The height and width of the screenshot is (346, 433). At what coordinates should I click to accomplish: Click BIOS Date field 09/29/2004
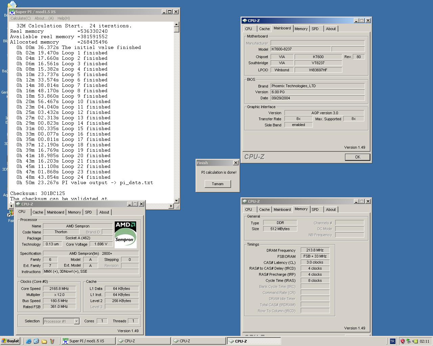click(318, 98)
